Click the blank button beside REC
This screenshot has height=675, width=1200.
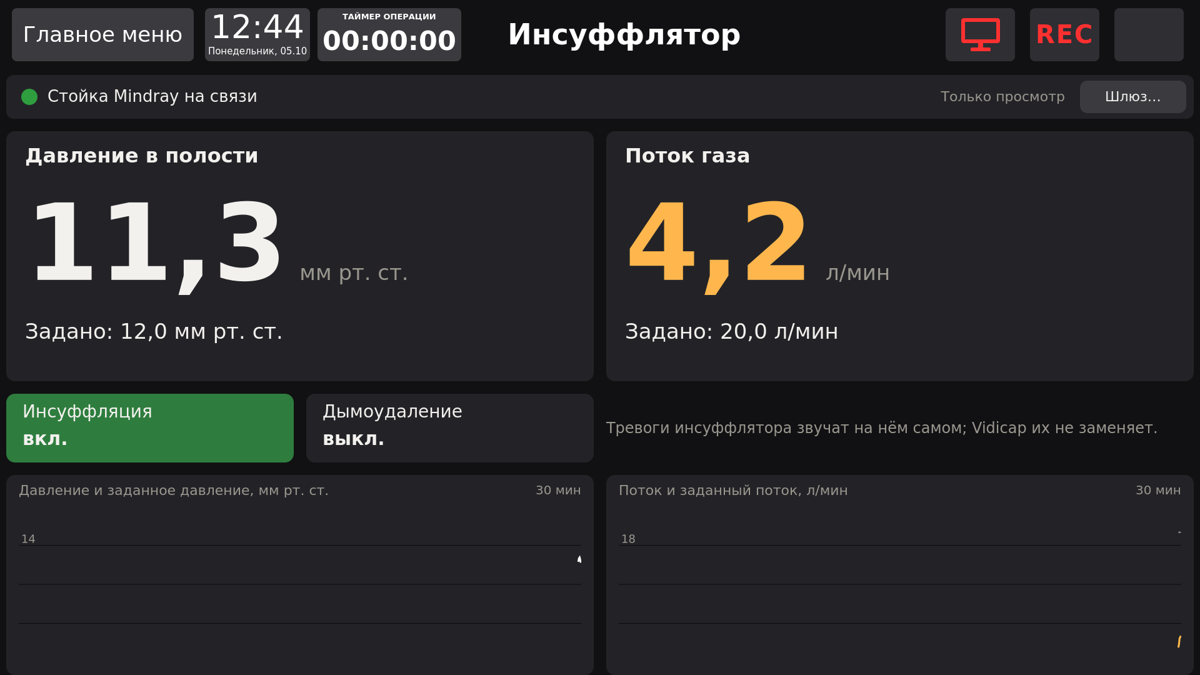pos(1149,34)
